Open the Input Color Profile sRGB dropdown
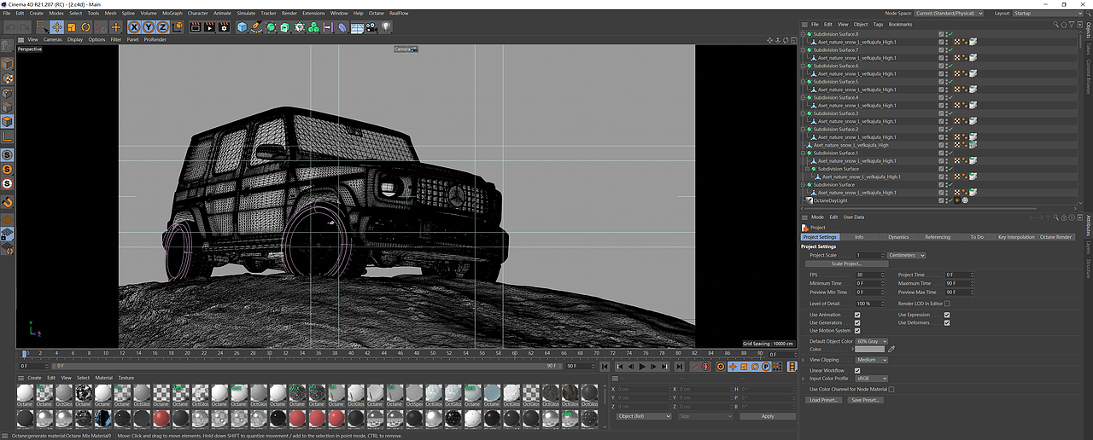This screenshot has height=440, width=1093. coord(873,379)
